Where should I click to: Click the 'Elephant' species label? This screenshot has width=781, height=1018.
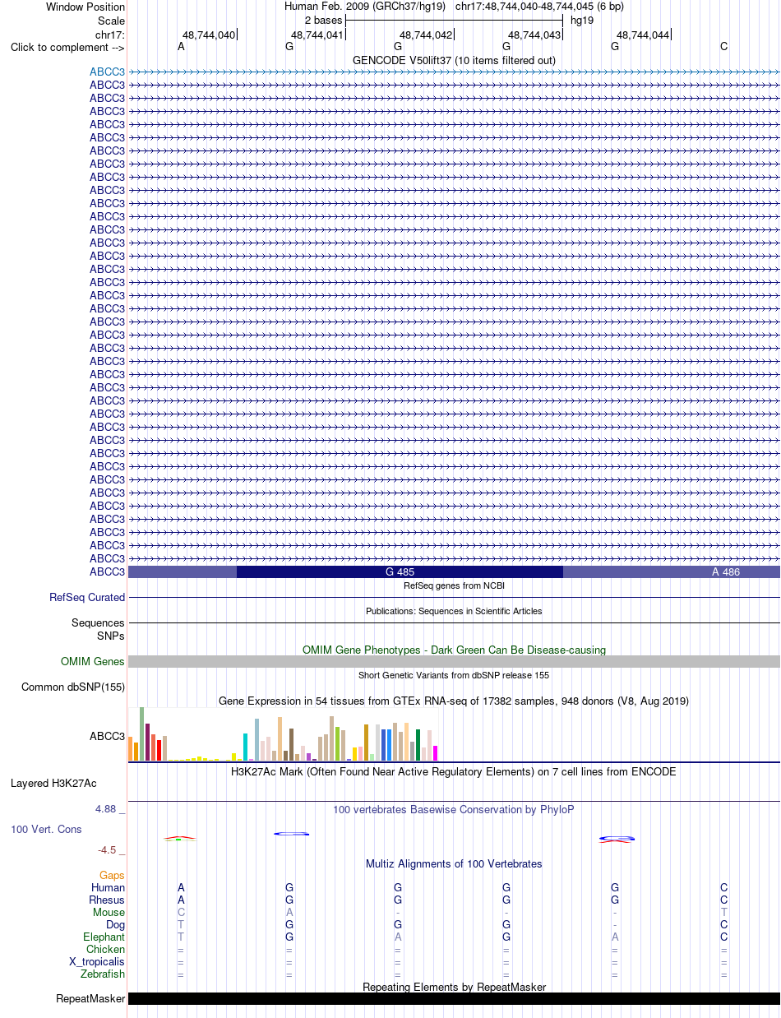click(x=104, y=937)
